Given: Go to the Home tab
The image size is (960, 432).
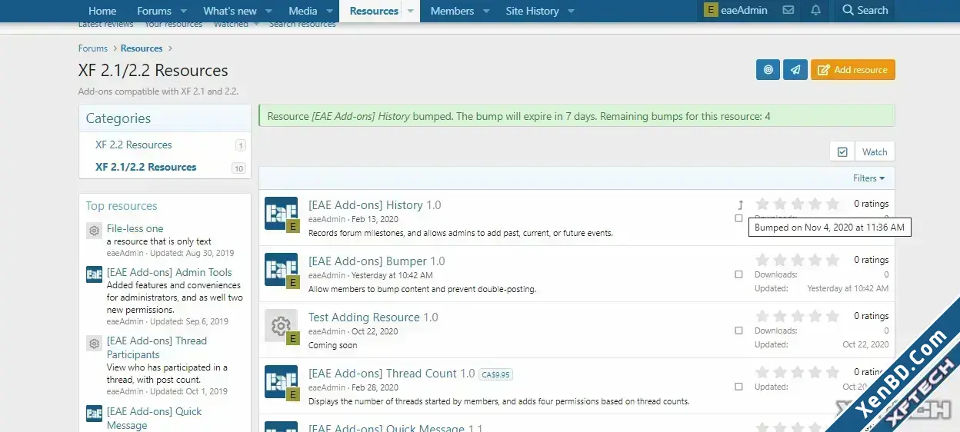Looking at the screenshot, I should (102, 11).
